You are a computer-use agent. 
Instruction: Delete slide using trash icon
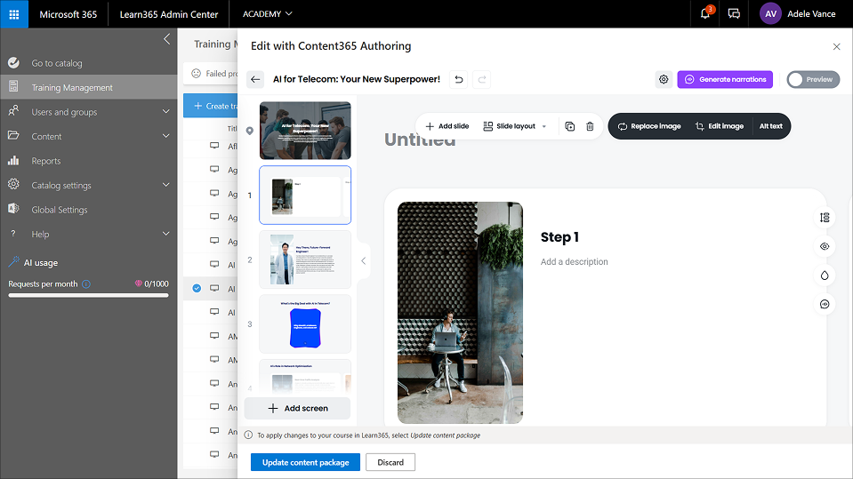point(590,126)
